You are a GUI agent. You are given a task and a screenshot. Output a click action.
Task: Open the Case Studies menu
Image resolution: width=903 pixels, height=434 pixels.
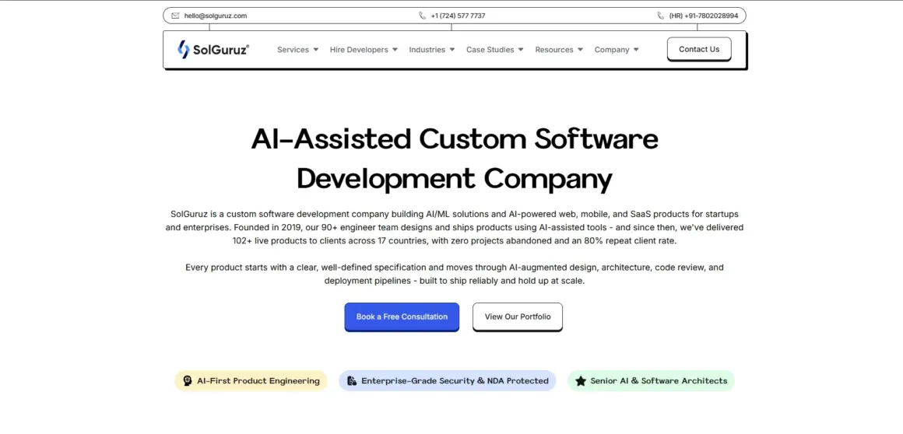(x=490, y=50)
